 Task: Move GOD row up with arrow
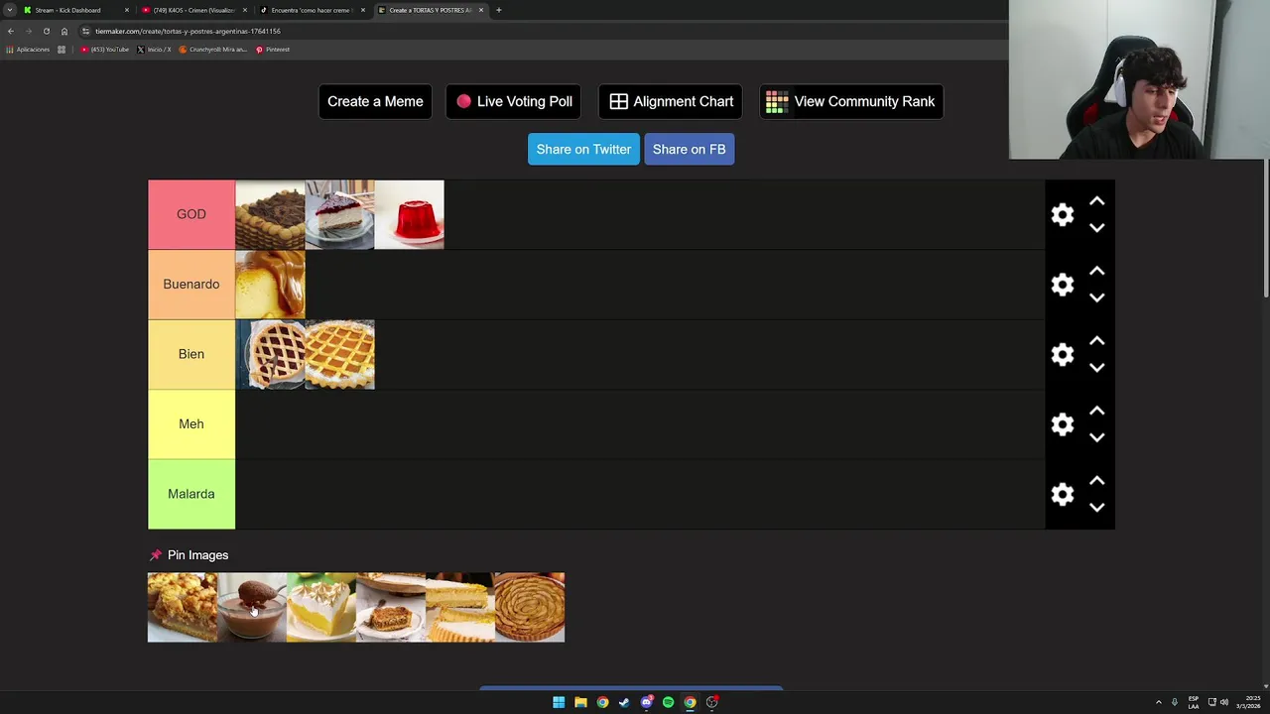point(1096,201)
